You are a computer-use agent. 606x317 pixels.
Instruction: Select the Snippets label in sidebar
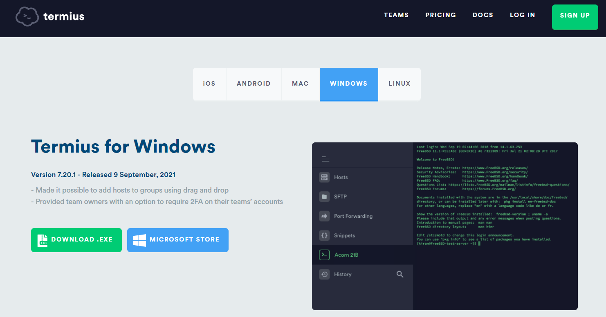[x=344, y=235]
